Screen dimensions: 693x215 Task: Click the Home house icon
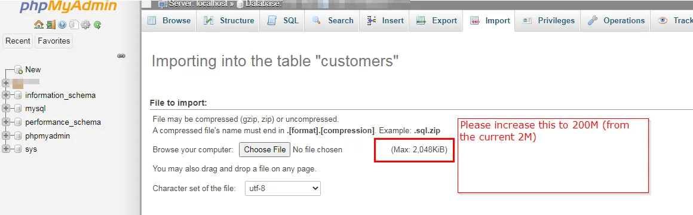[39, 24]
